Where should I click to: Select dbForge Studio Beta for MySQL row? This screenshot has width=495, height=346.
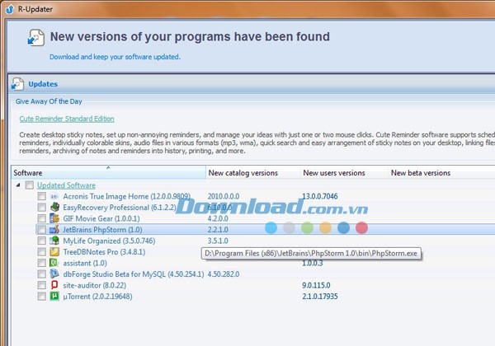coord(134,274)
